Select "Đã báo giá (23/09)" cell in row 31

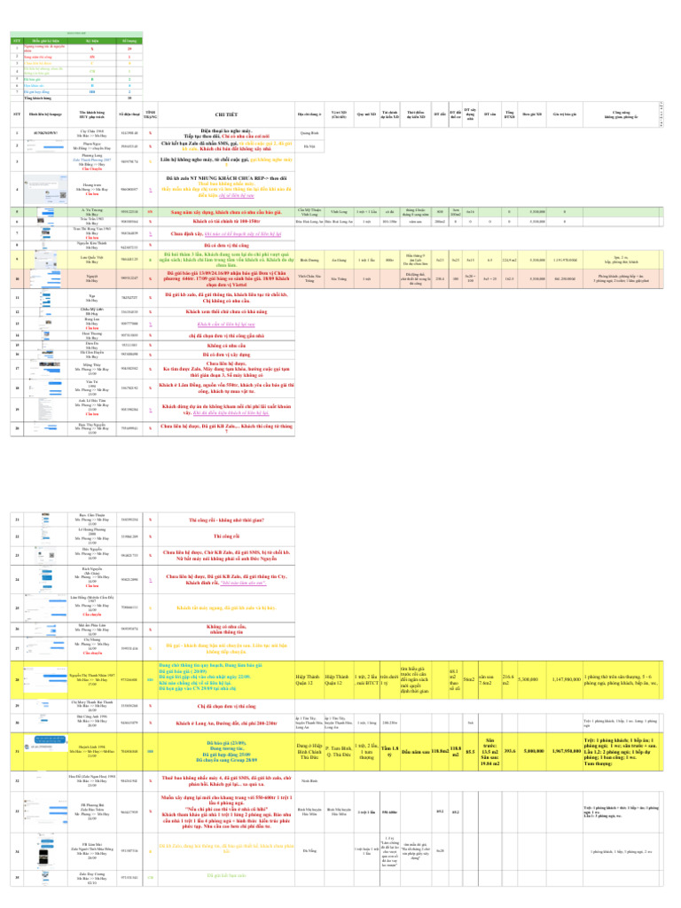click(226, 751)
